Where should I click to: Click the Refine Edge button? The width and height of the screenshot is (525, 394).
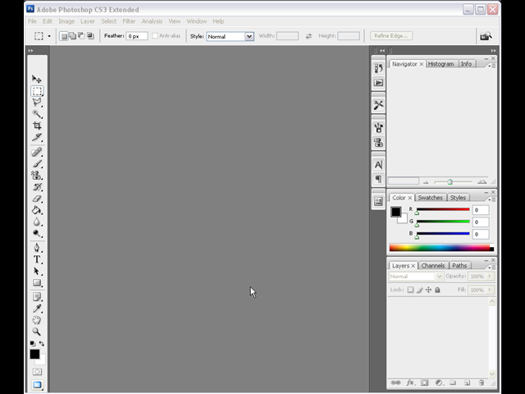click(391, 35)
